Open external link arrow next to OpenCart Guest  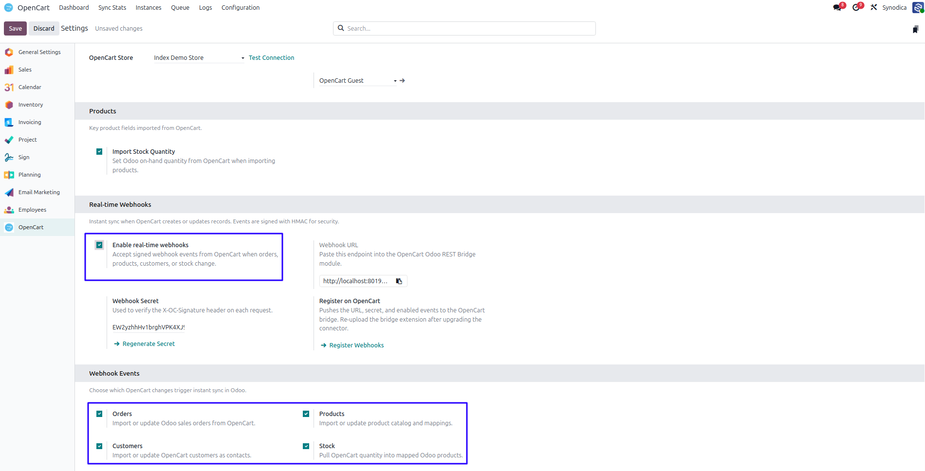pos(403,81)
